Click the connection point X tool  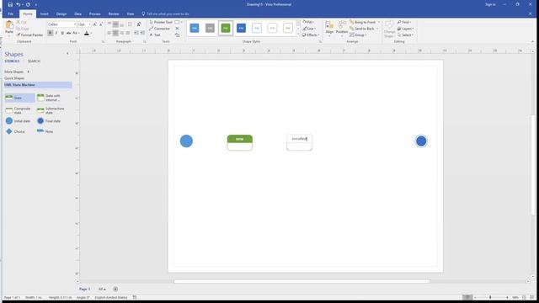[x=177, y=29]
